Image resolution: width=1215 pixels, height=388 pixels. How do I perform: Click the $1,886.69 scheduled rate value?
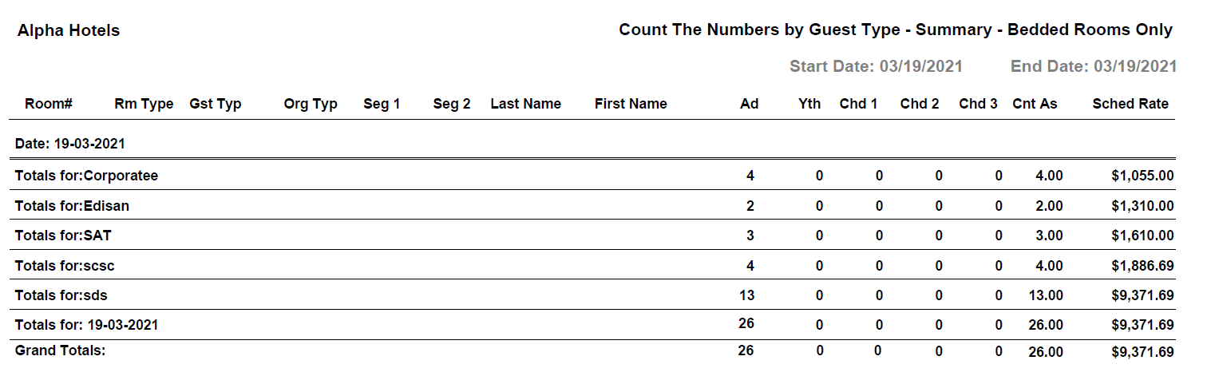tap(1142, 265)
